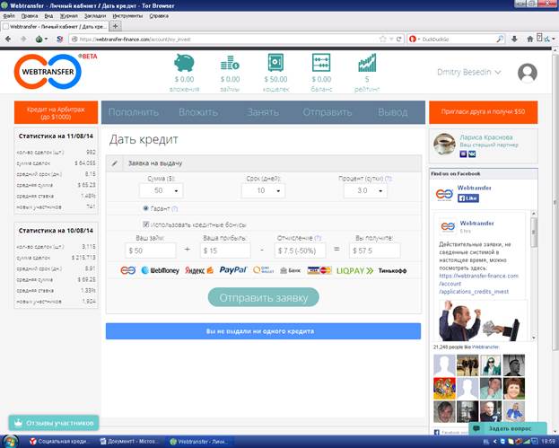This screenshot has width=559, height=448.
Task: Click the page vertical scrollbar
Action: (x=555, y=203)
